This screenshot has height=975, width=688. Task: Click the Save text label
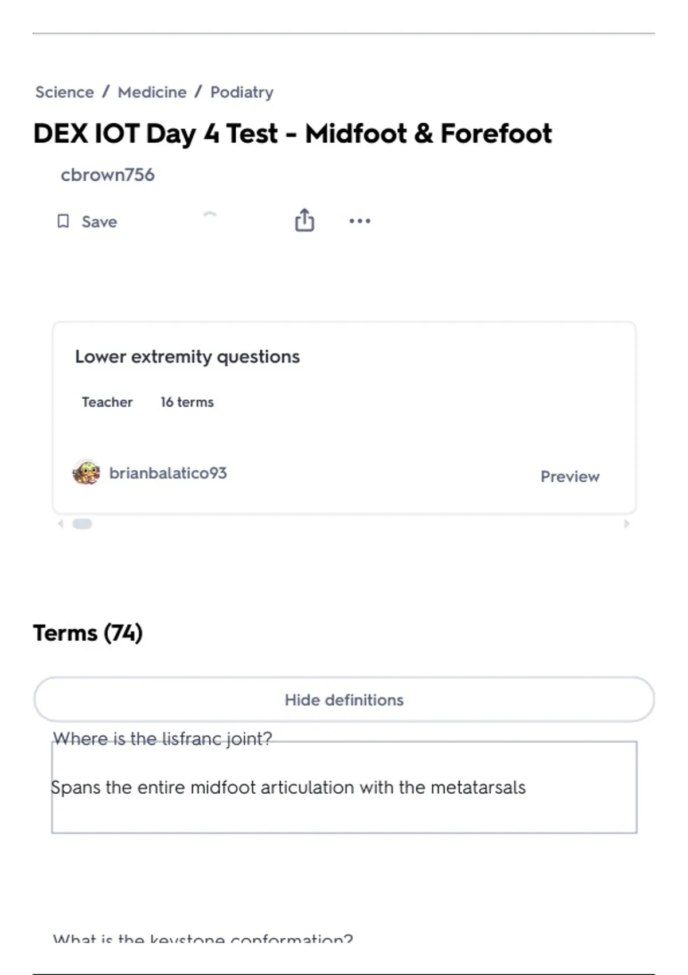pyautogui.click(x=99, y=222)
